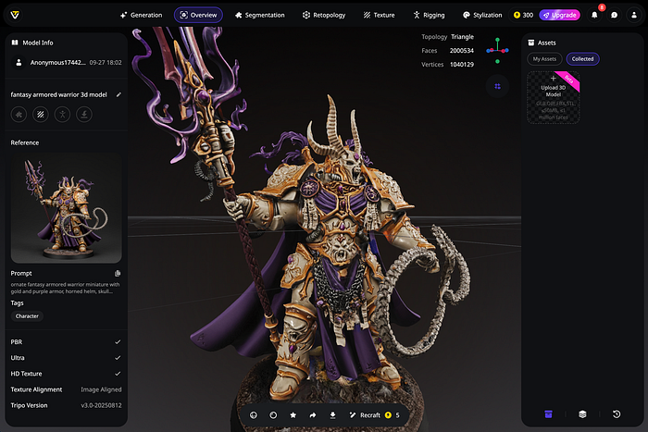Click the edit pencil beside model name
The height and width of the screenshot is (432, 648).
click(x=118, y=94)
